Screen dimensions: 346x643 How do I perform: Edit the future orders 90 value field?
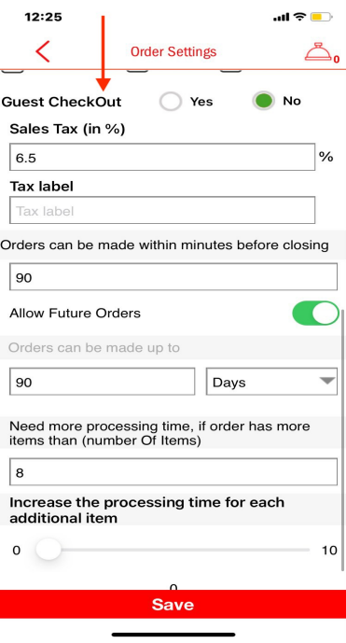102,382
